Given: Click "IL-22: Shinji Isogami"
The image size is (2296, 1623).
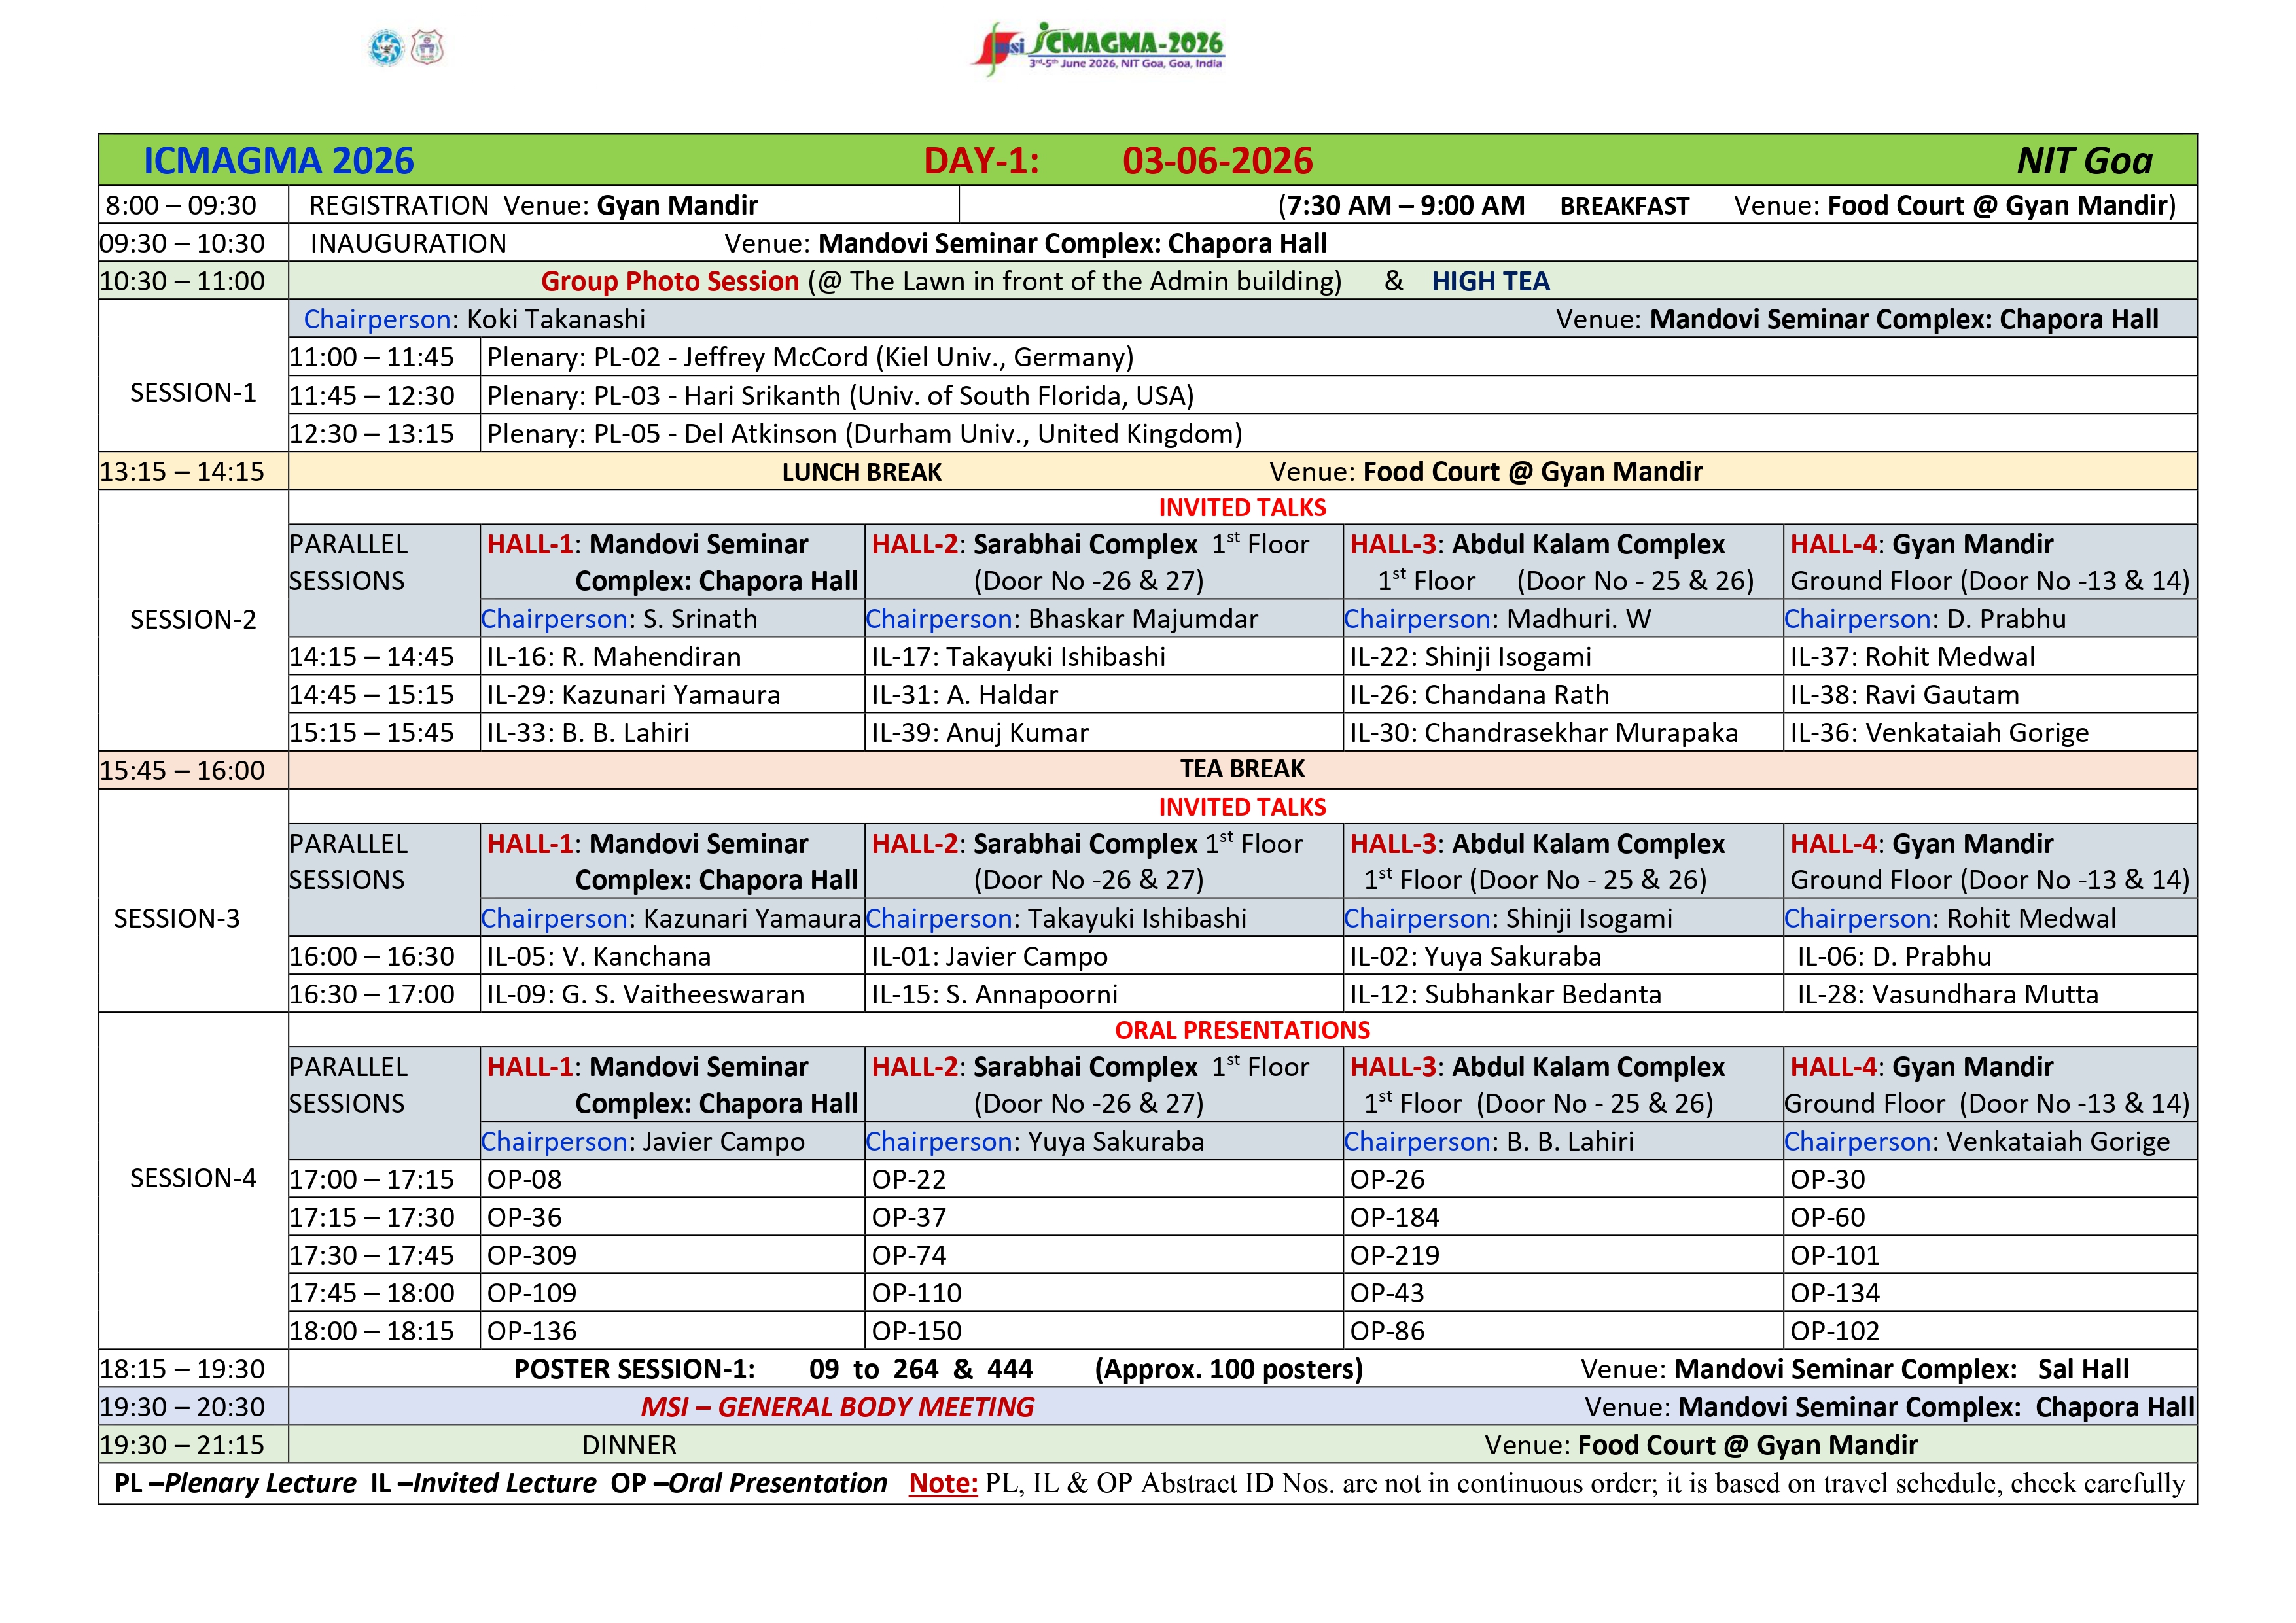Looking at the screenshot, I should 1470,657.
